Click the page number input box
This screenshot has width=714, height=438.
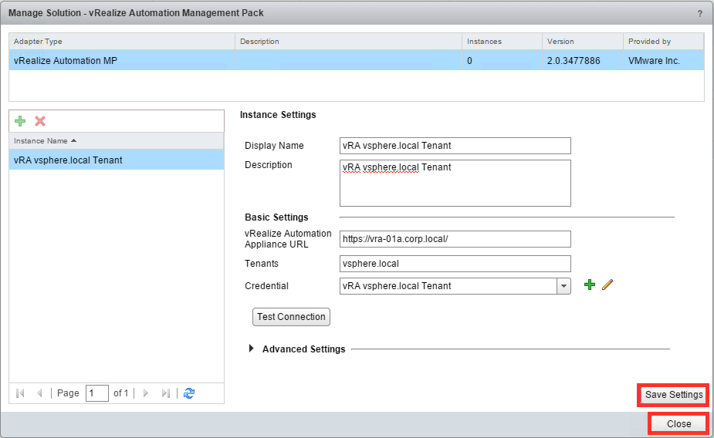(x=97, y=393)
